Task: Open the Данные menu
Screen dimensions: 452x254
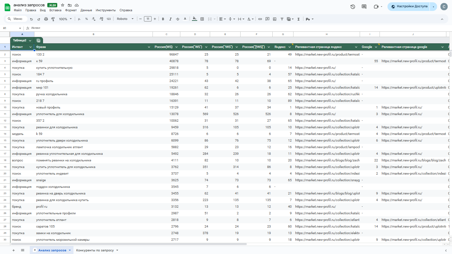Action: (86, 10)
